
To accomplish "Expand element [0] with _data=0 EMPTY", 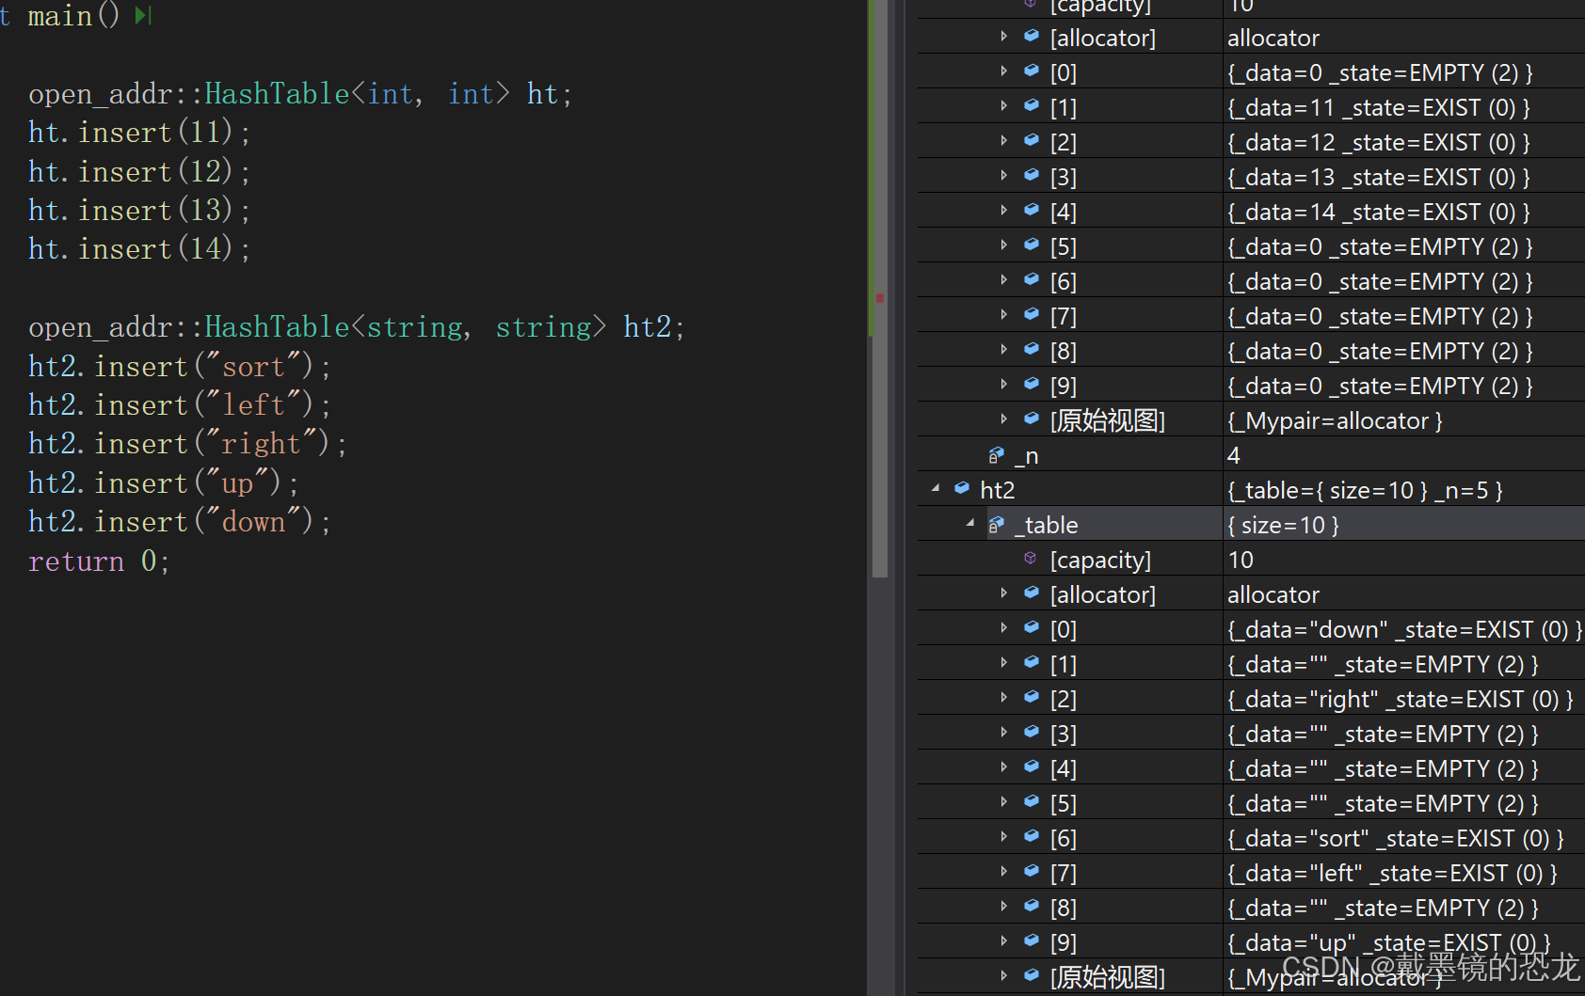I will [x=1003, y=71].
